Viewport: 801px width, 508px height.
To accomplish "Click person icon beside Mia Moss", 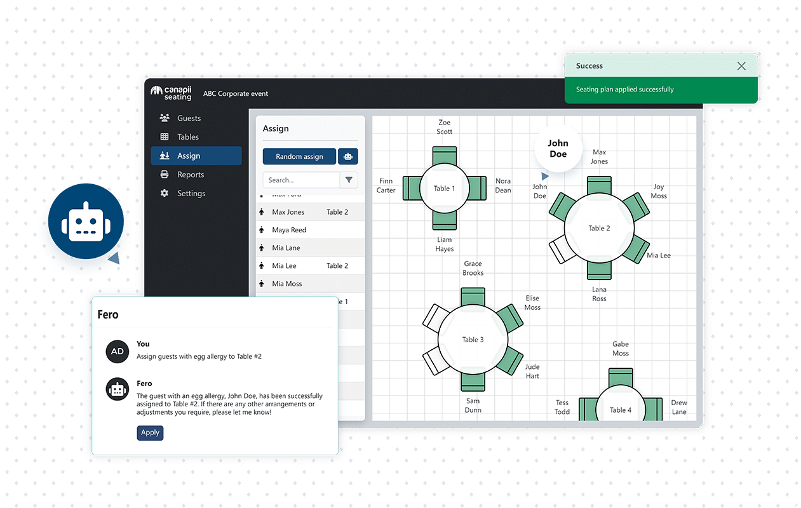I will coord(261,283).
